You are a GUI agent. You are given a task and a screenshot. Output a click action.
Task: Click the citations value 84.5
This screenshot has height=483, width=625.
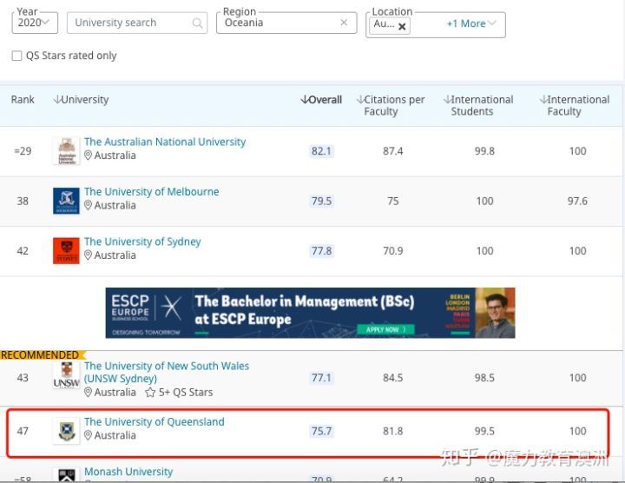[x=392, y=378]
